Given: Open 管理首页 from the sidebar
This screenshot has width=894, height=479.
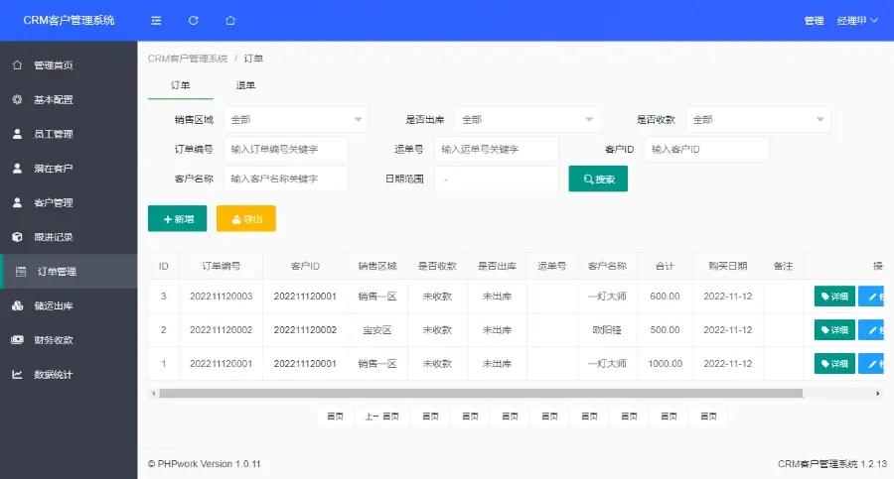Looking at the screenshot, I should [69, 64].
